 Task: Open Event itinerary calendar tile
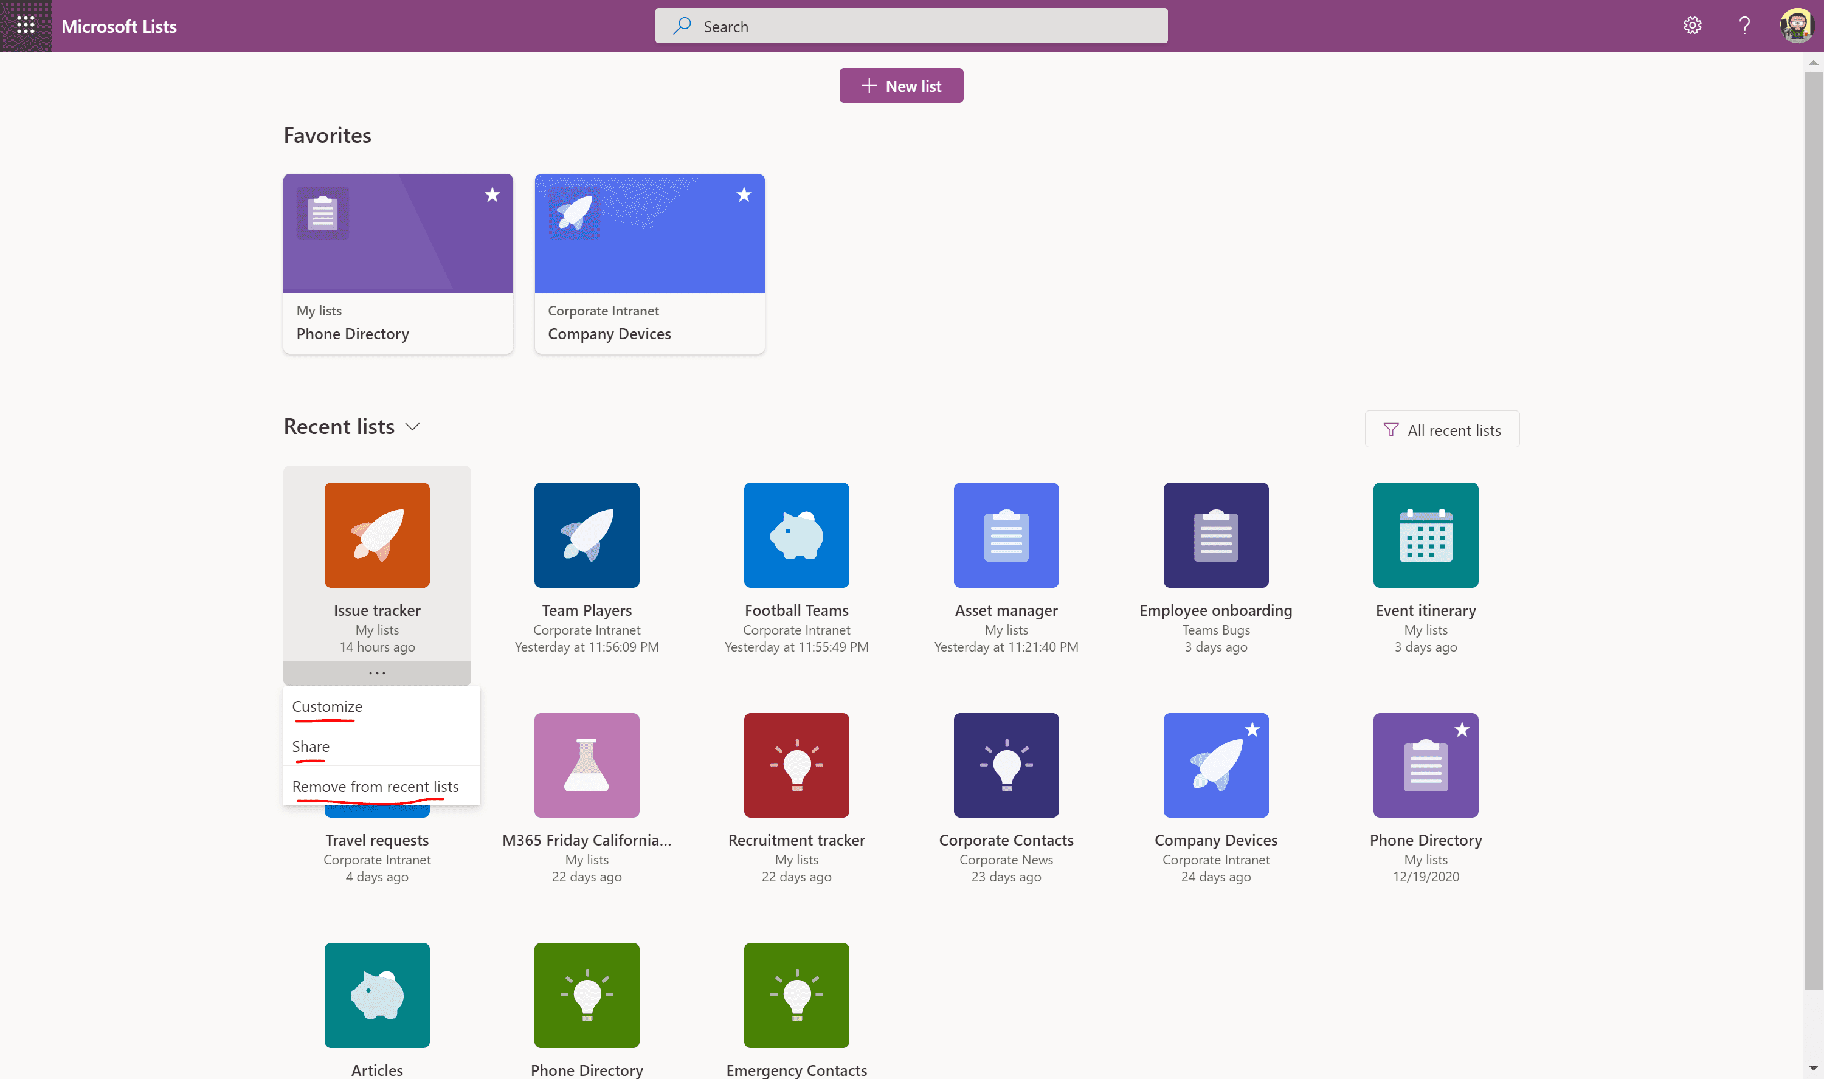click(x=1426, y=534)
